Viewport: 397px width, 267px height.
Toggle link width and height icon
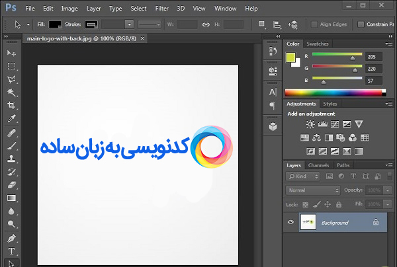pyautogui.click(x=206, y=24)
